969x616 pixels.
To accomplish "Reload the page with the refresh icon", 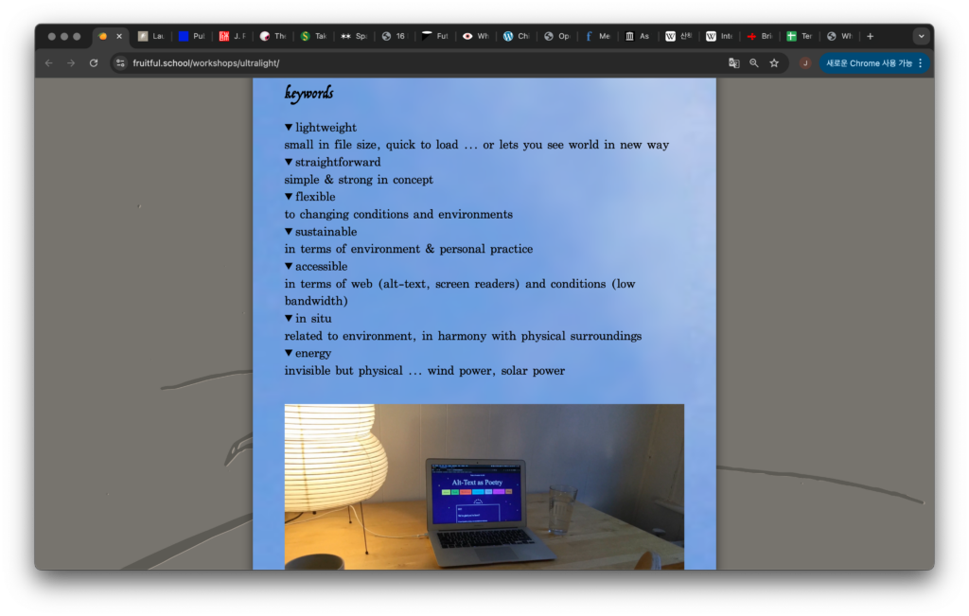I will point(93,63).
